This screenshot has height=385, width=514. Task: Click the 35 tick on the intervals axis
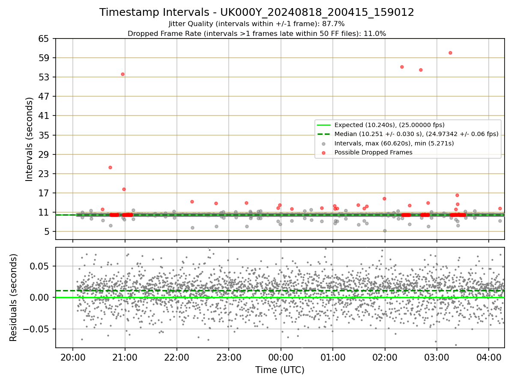click(43, 135)
